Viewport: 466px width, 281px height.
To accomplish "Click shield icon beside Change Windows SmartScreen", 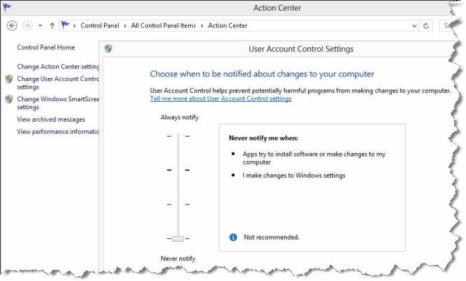I will click(9, 99).
